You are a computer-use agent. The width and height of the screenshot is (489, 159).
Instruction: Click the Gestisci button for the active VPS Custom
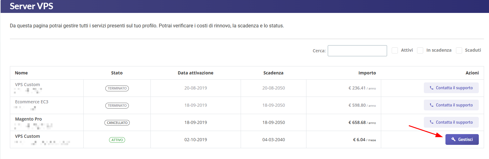point(462,139)
